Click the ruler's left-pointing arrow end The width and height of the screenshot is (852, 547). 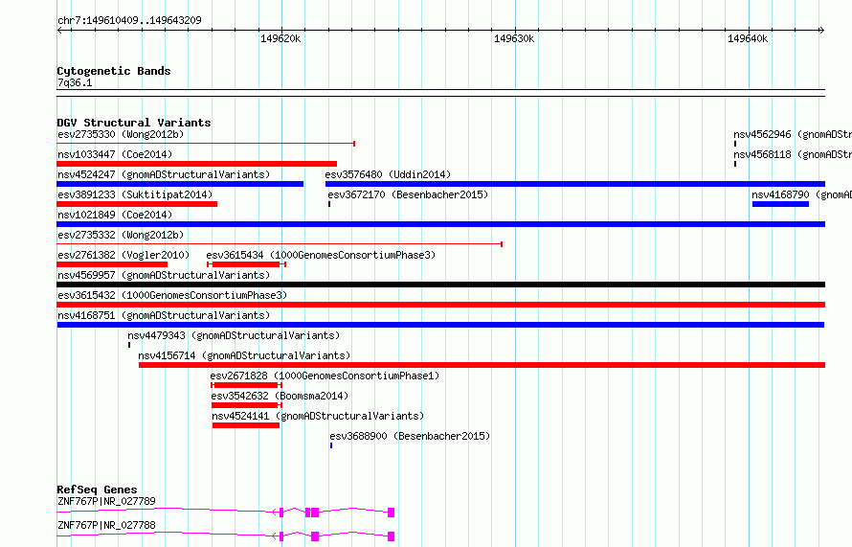(x=59, y=30)
